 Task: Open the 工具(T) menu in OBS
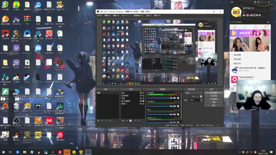coord(148,15)
